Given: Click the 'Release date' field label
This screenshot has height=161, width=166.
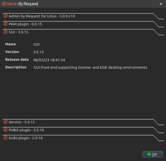Looking at the screenshot, I should [x=17, y=59].
